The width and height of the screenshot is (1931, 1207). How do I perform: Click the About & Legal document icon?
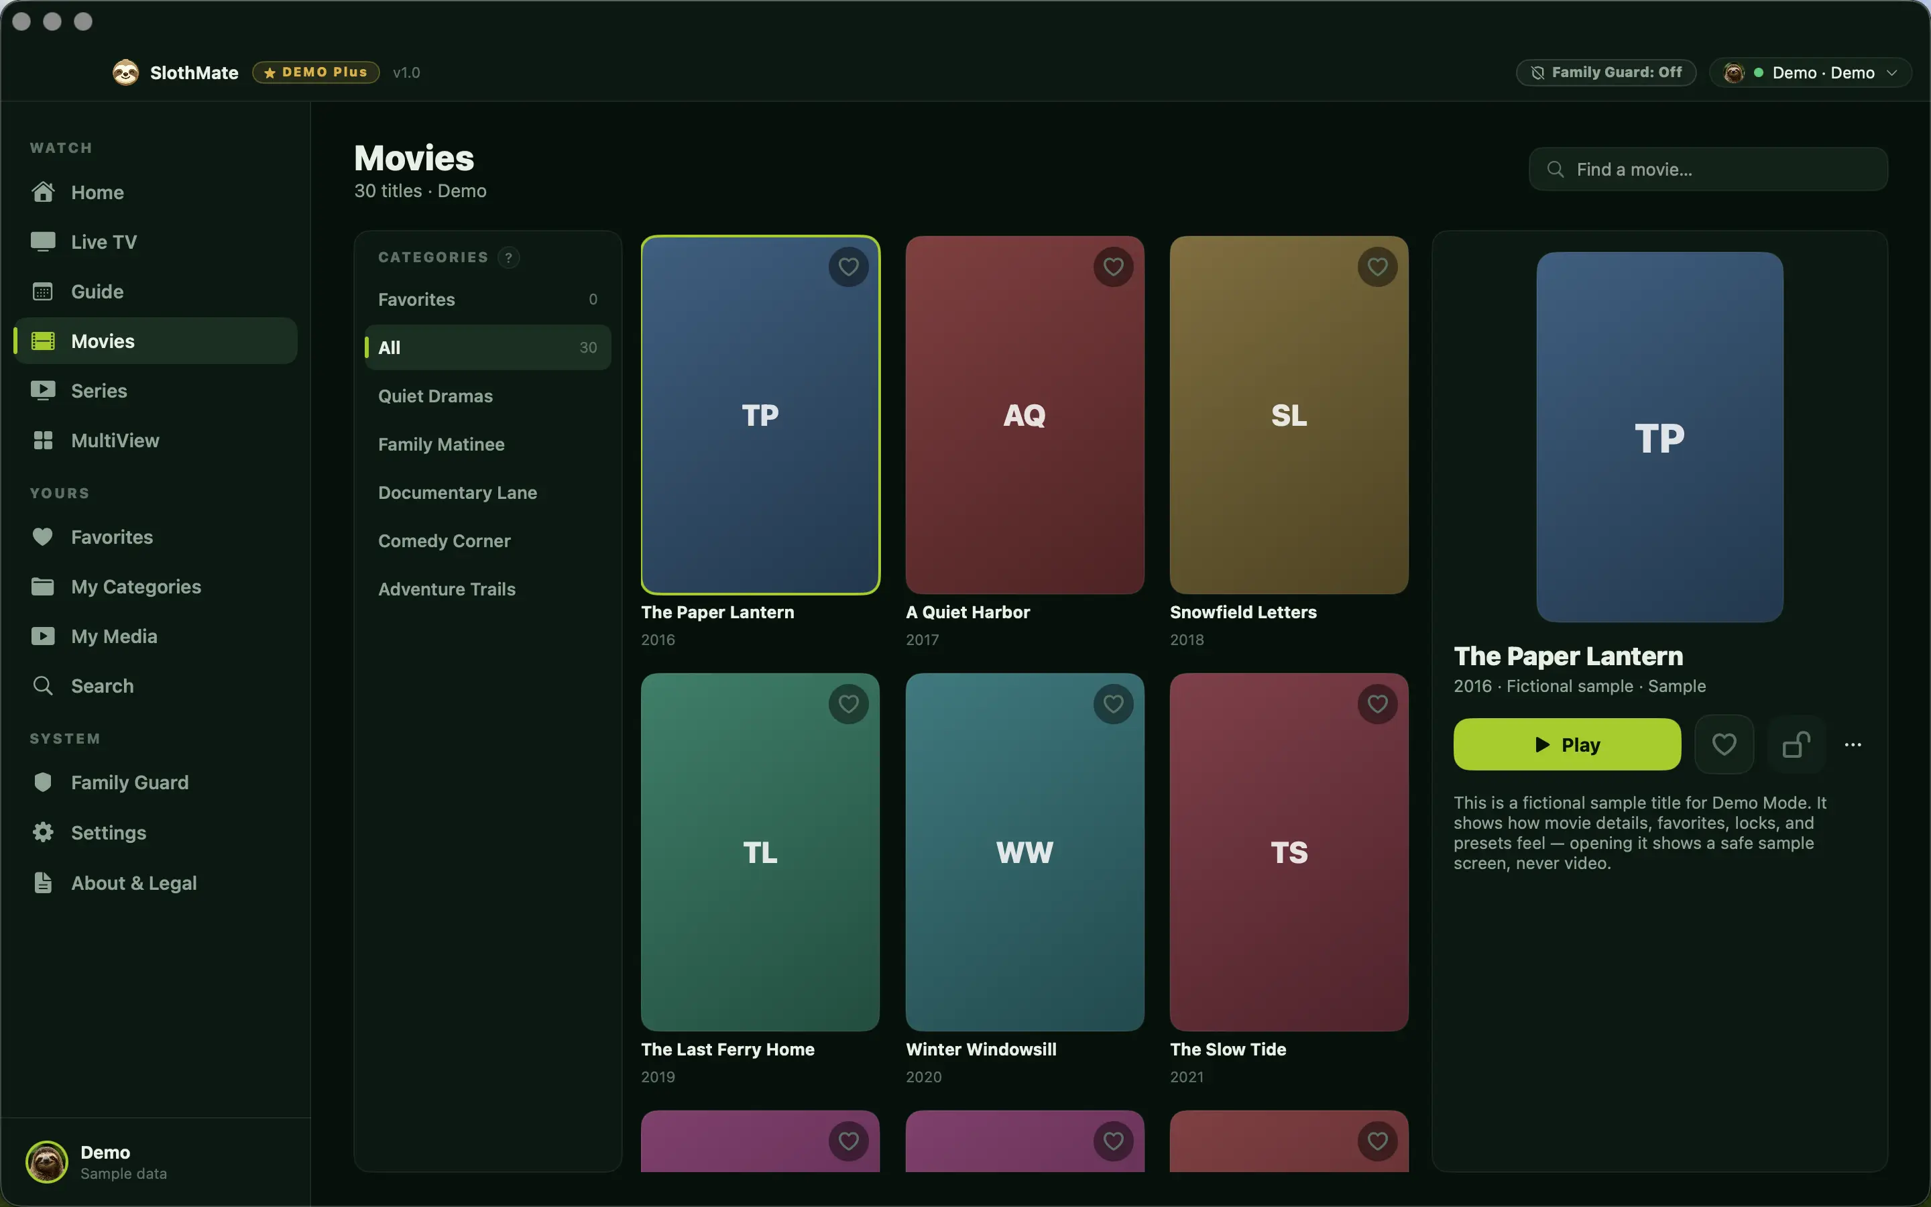point(43,883)
